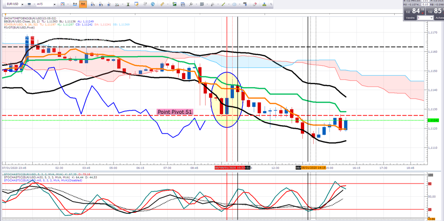This screenshot has height=221, width=444.
Task: Click the chart type icon
Action: [x=62, y=4]
